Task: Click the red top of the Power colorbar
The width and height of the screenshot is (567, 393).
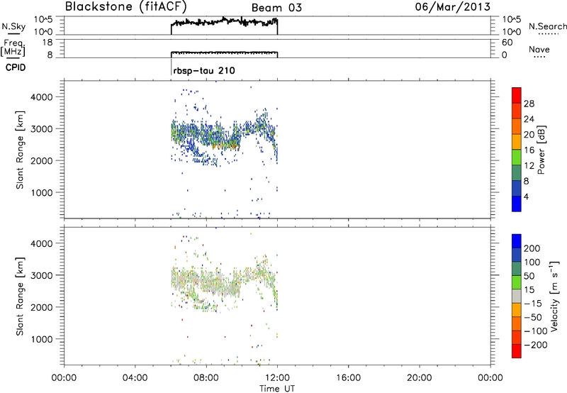Action: pos(517,95)
